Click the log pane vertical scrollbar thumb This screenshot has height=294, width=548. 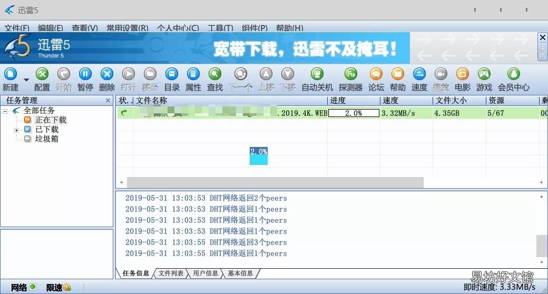542,246
